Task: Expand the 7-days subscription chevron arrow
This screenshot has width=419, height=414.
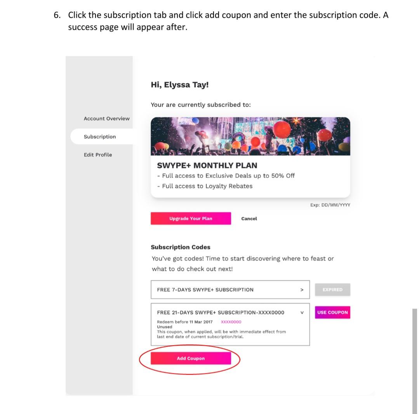Action: (x=302, y=290)
